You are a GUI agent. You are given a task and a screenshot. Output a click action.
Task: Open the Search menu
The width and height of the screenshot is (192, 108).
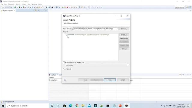click(18, 4)
